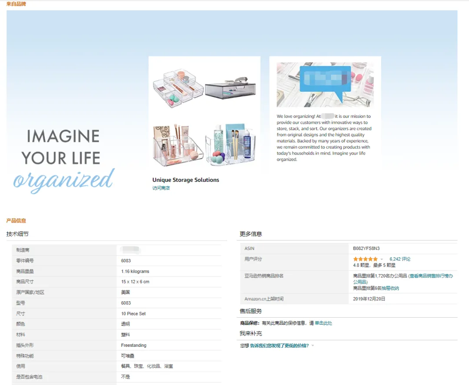Click the 型号 value 6083
The width and height of the screenshot is (469, 385).
click(126, 303)
